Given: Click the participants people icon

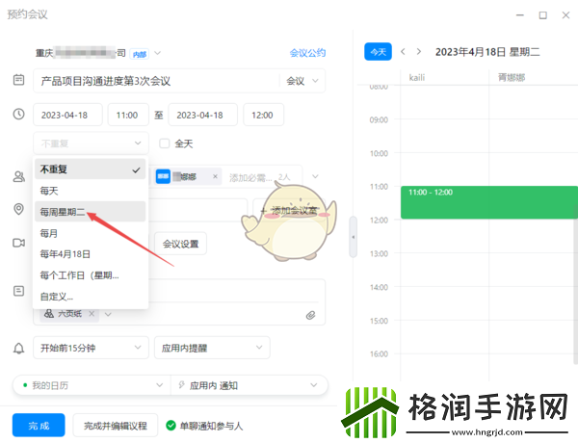Looking at the screenshot, I should pos(19,176).
